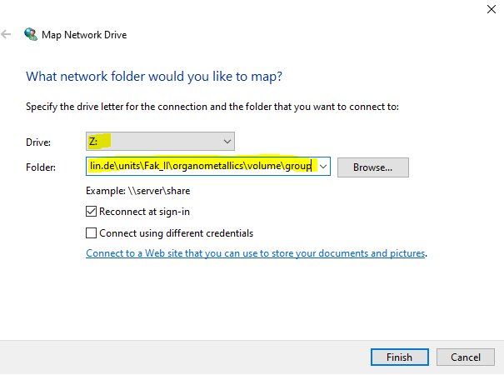504x375 pixels.
Task: Open the Connect to a Web site link
Action: point(256,253)
